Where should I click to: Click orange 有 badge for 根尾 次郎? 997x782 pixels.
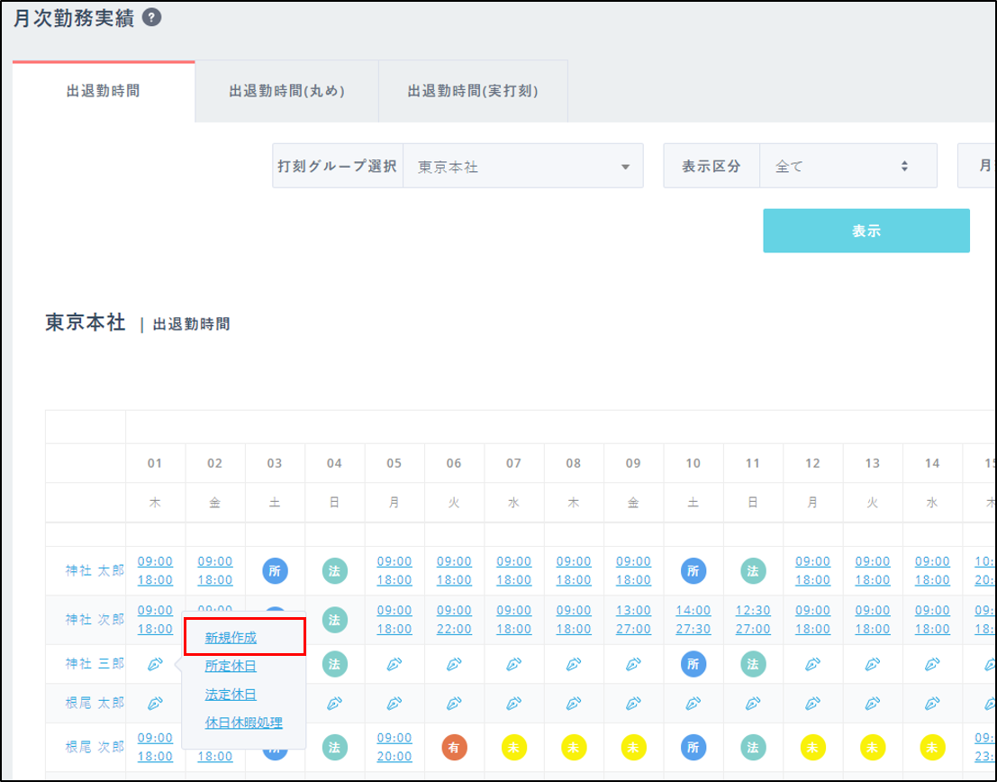click(x=454, y=747)
